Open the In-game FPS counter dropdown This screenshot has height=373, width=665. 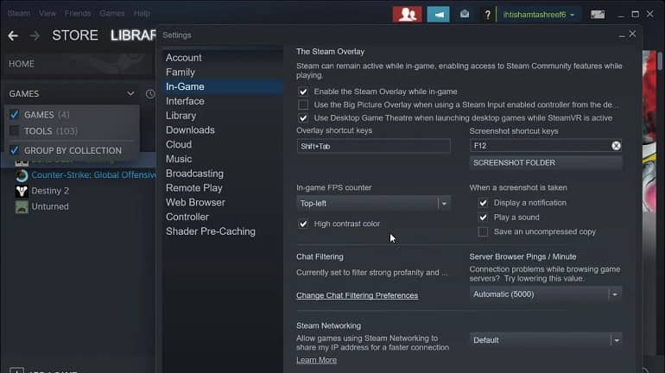click(x=373, y=204)
